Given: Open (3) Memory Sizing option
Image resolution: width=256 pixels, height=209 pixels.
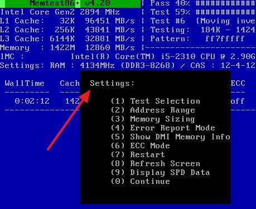Looking at the screenshot, I should [x=153, y=119].
